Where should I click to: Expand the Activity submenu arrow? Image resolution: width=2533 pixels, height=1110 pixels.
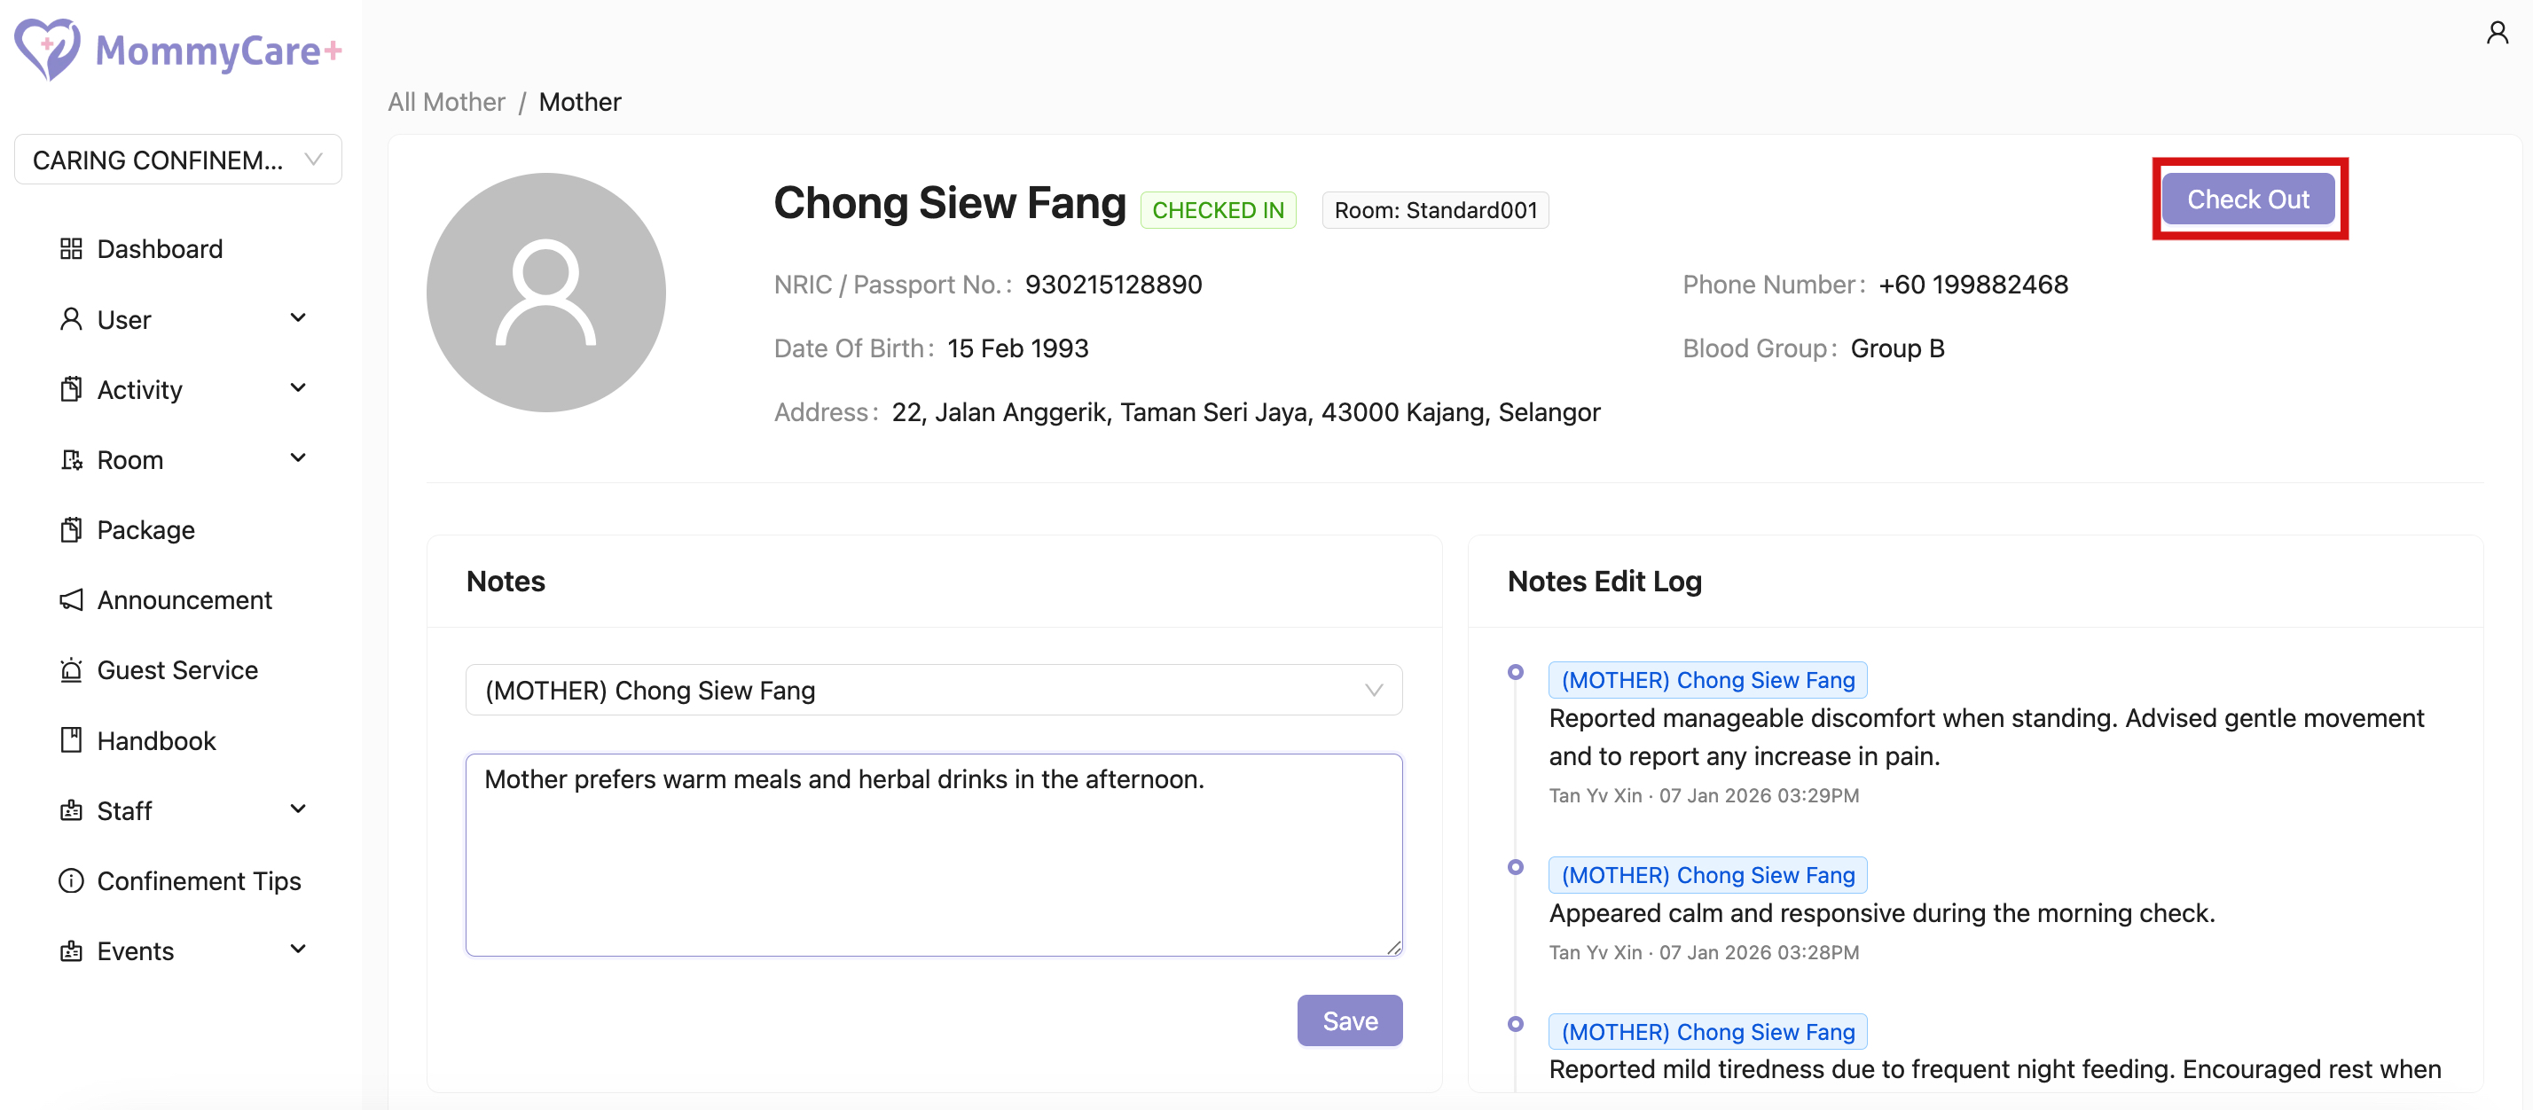pyautogui.click(x=298, y=388)
